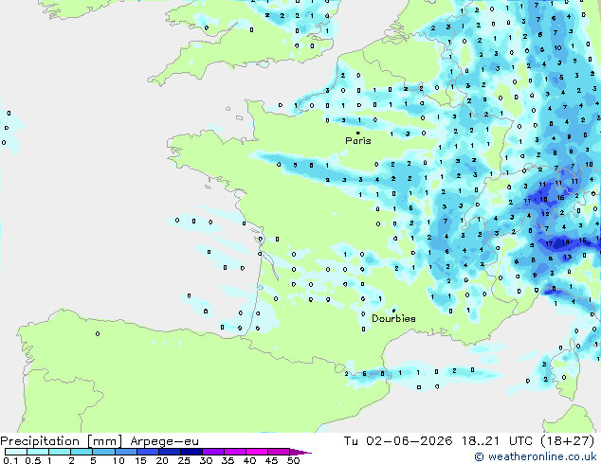Click the '17' precipitation value on the map

tap(549, 243)
